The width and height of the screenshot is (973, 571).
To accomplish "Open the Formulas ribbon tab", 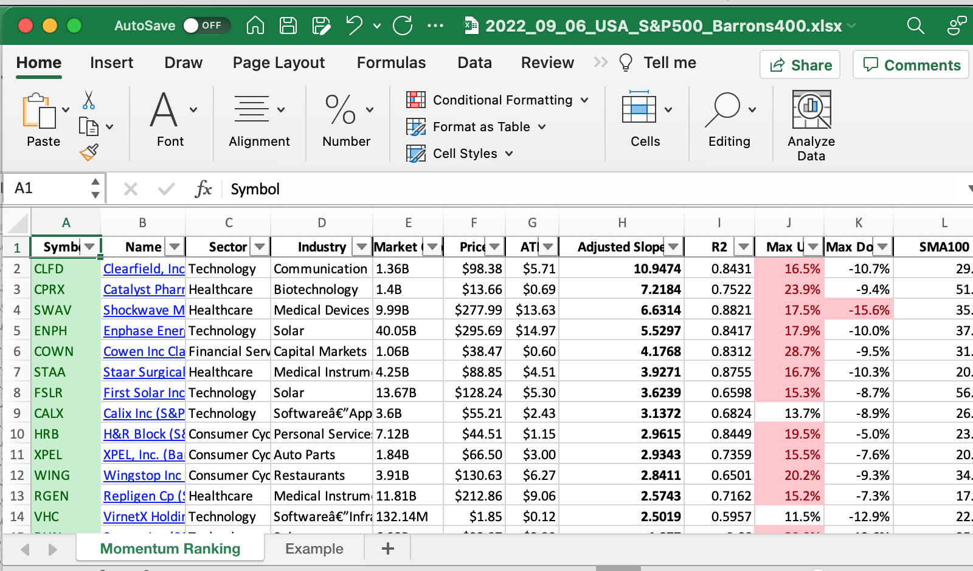I will click(391, 63).
